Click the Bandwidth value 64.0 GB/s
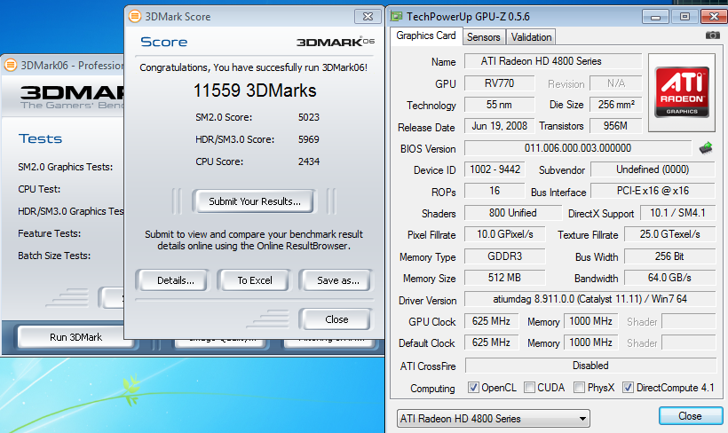The width and height of the screenshot is (728, 433). [x=670, y=278]
